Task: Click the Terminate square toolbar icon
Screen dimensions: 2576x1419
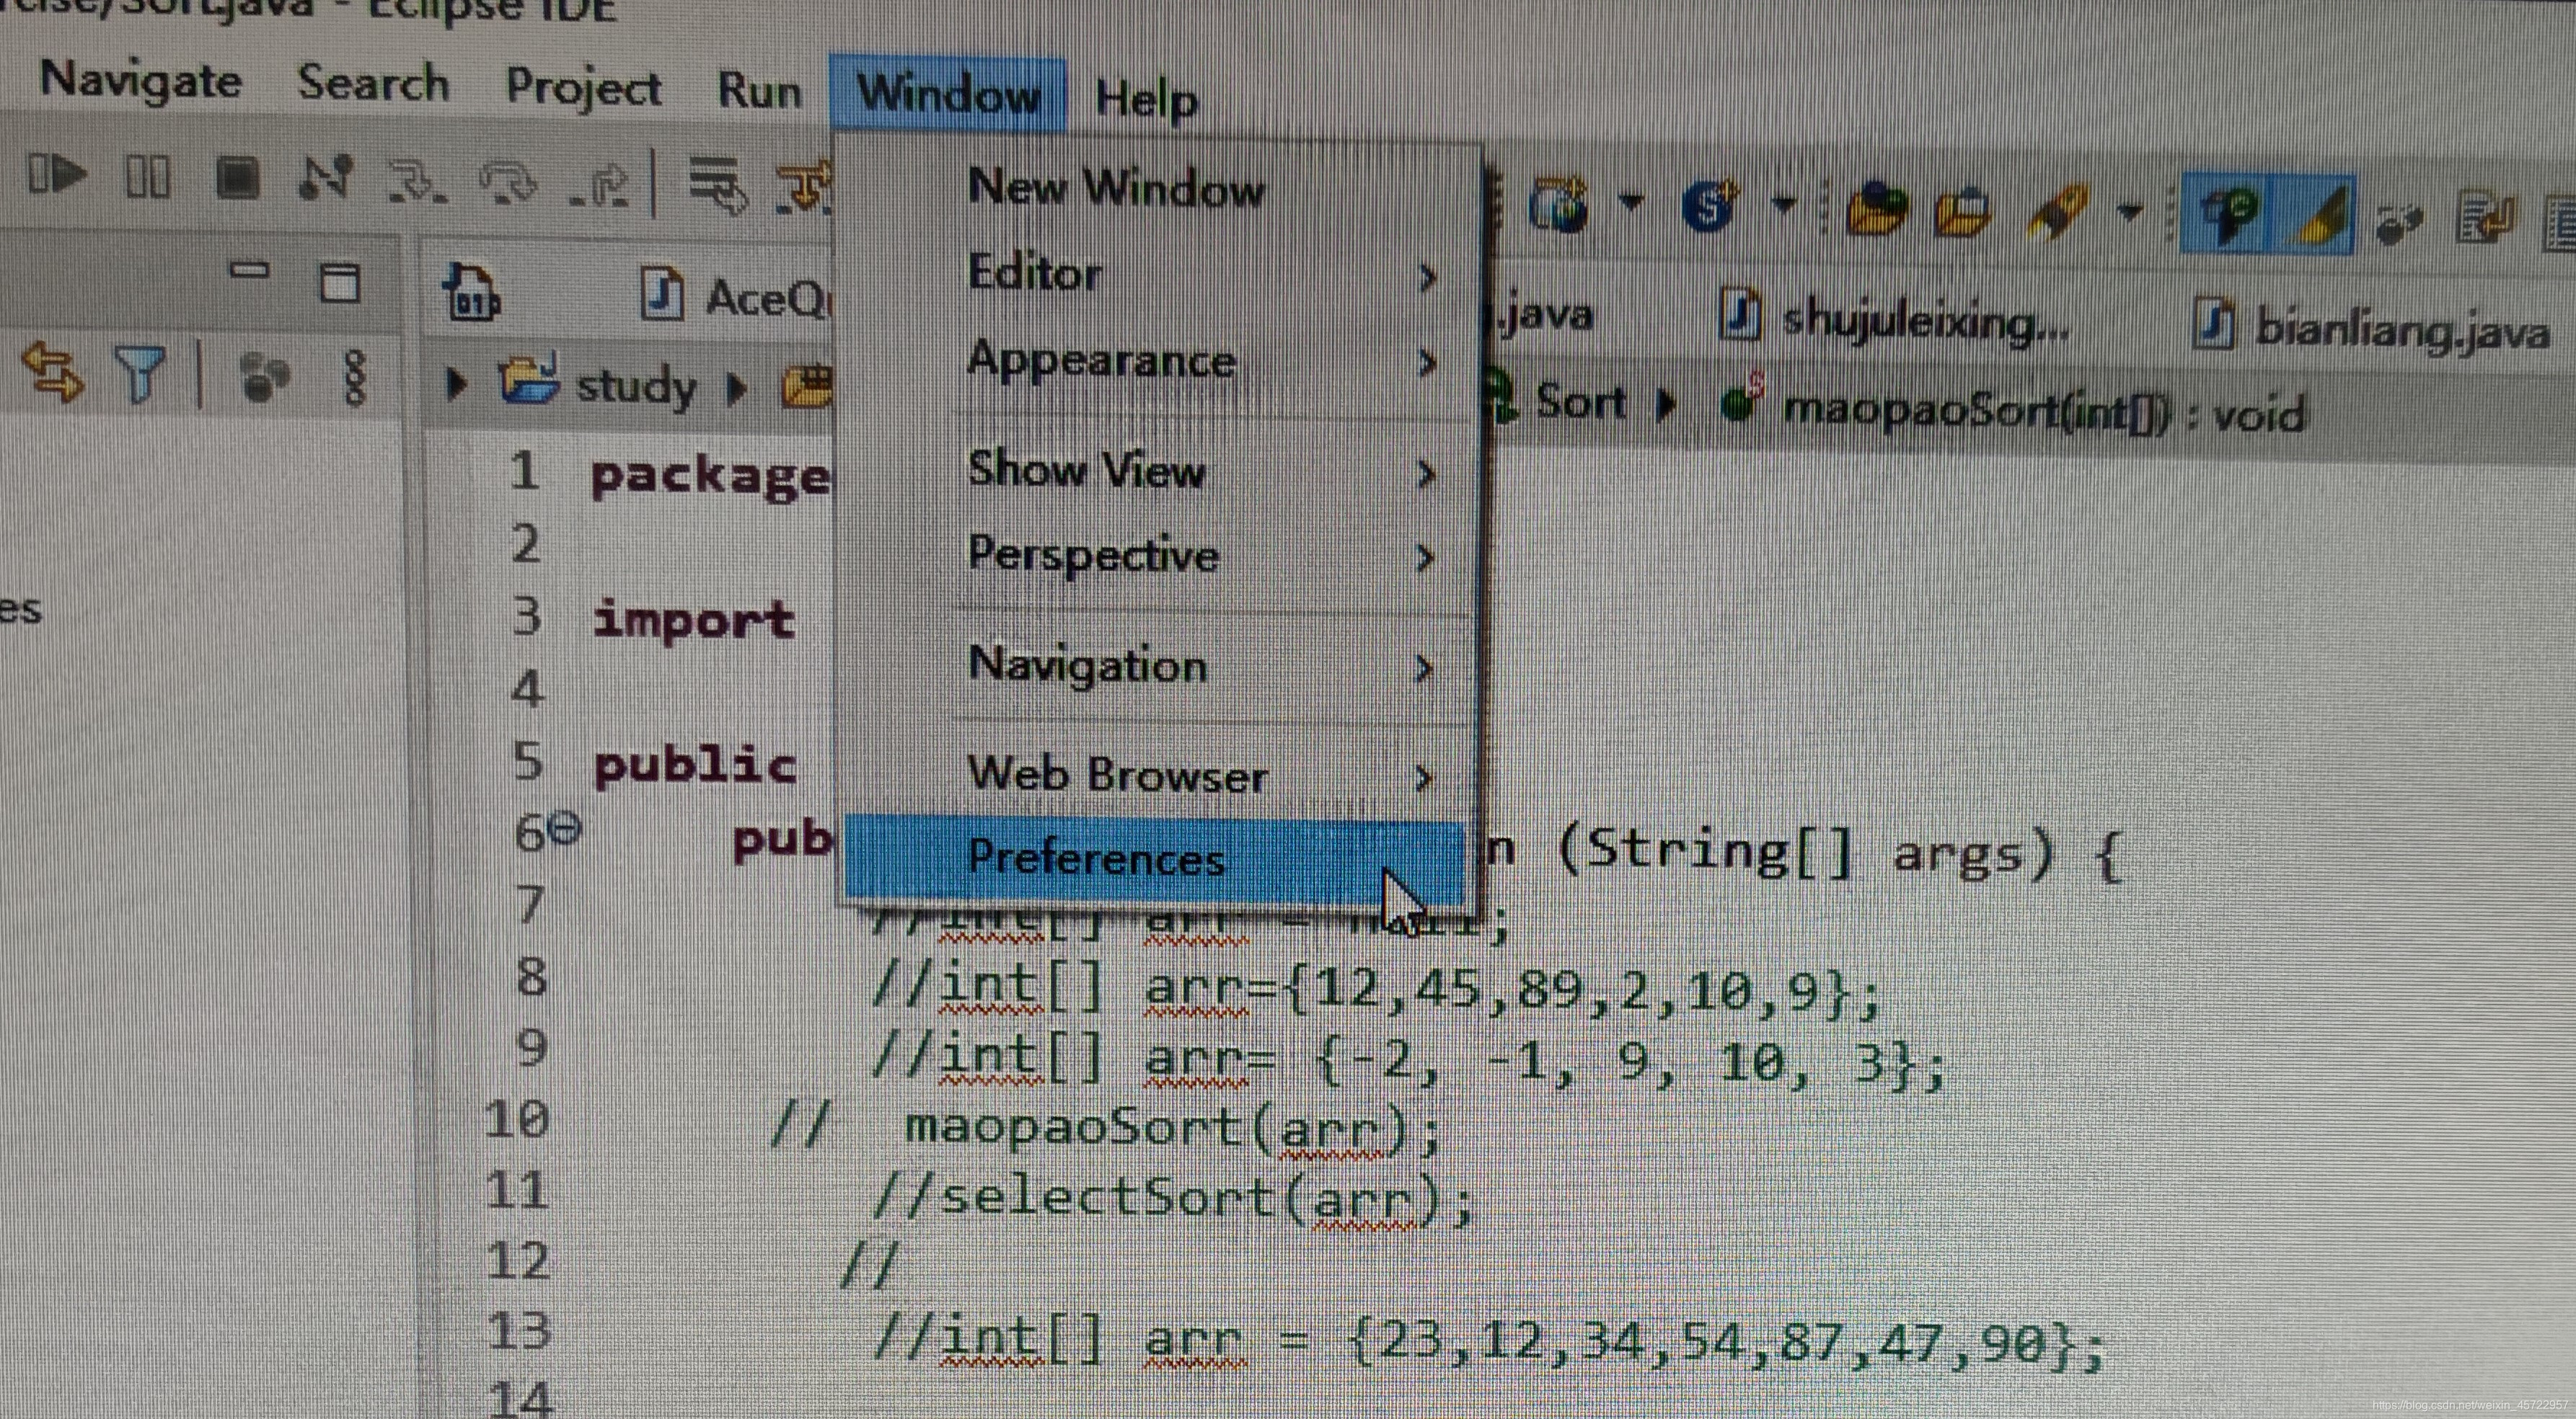Action: (x=237, y=179)
